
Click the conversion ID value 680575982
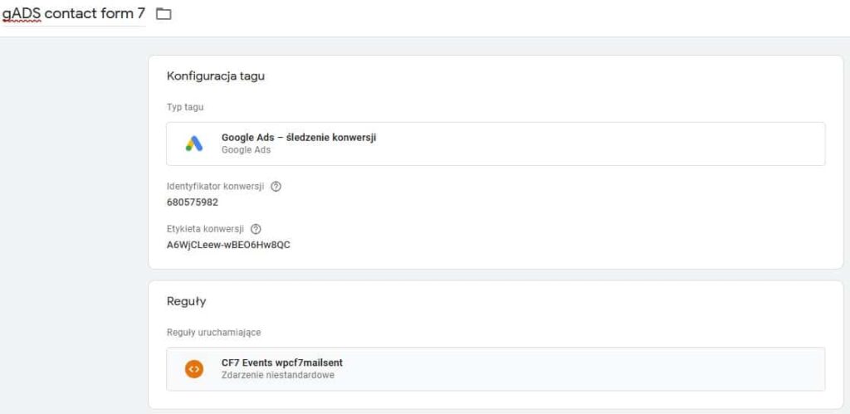tap(193, 202)
